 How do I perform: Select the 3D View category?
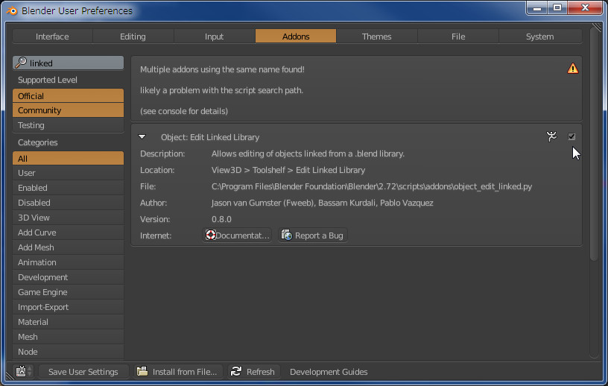69,218
